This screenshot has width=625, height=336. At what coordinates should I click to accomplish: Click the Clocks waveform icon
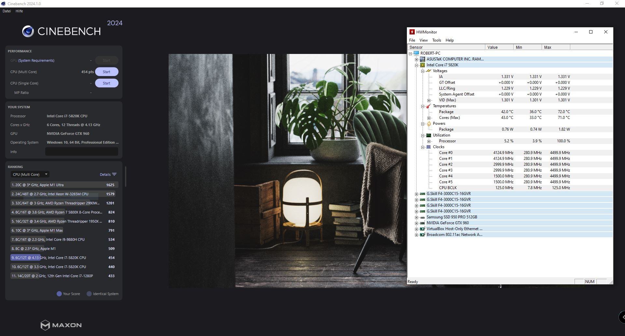point(429,147)
